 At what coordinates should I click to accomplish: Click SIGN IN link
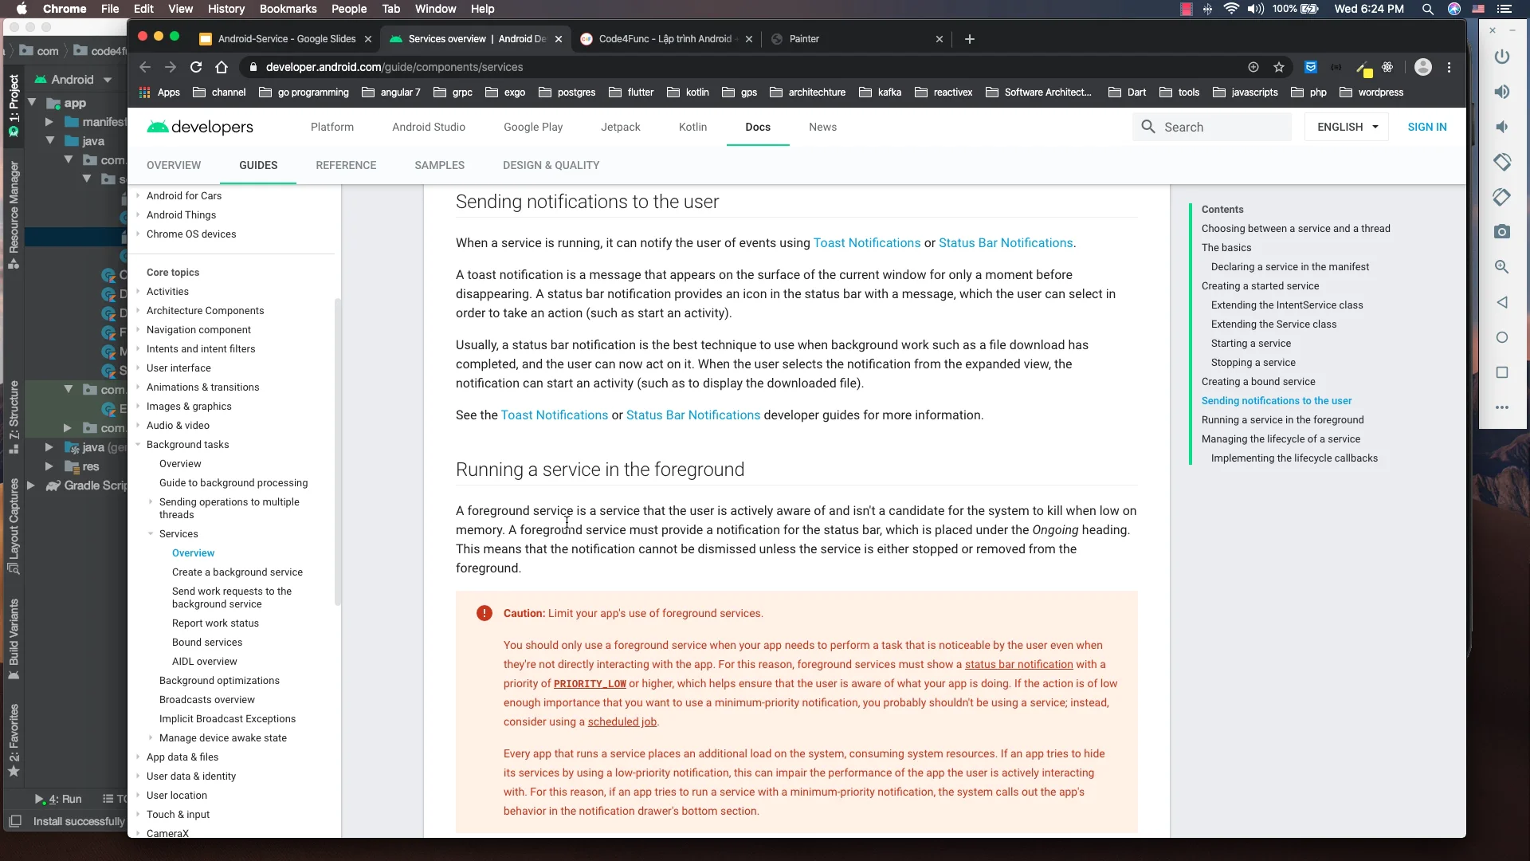1427,127
